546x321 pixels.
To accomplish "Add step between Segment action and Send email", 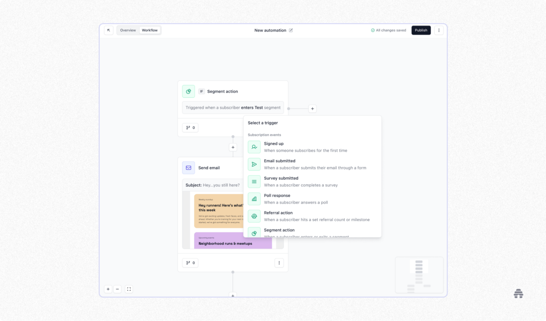I will point(233,147).
